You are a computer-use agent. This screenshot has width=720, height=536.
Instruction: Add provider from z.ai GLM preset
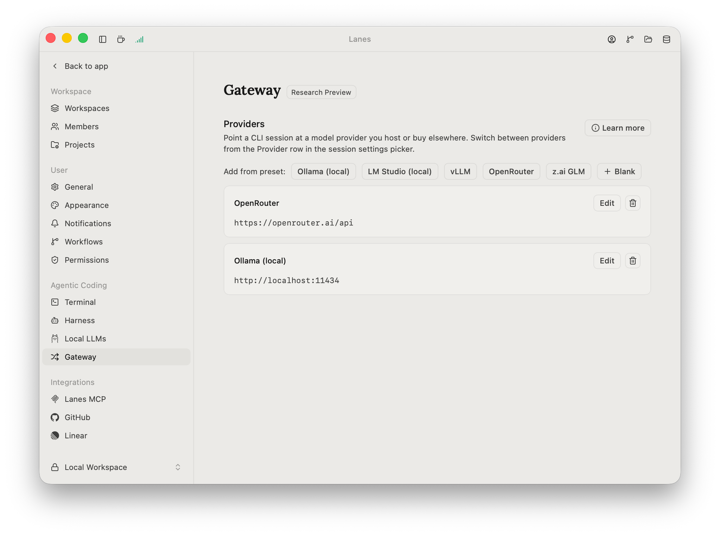click(x=568, y=171)
